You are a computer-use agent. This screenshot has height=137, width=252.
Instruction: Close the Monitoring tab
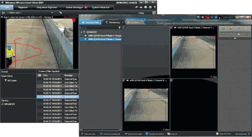coord(123,22)
